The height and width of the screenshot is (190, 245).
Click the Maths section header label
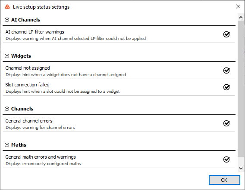coord(19,145)
